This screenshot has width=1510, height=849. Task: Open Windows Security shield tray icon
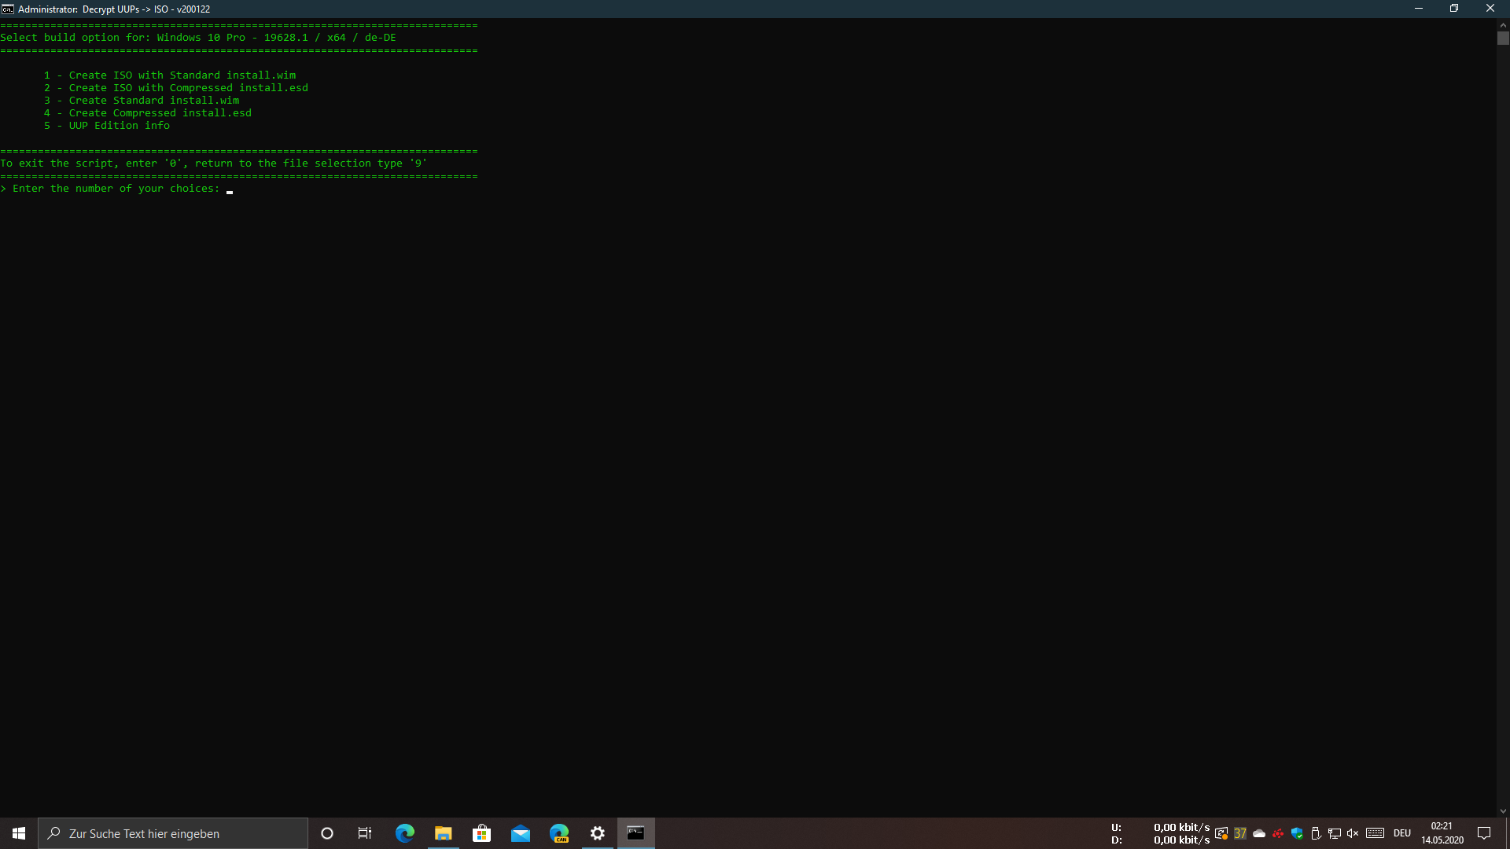point(1297,833)
